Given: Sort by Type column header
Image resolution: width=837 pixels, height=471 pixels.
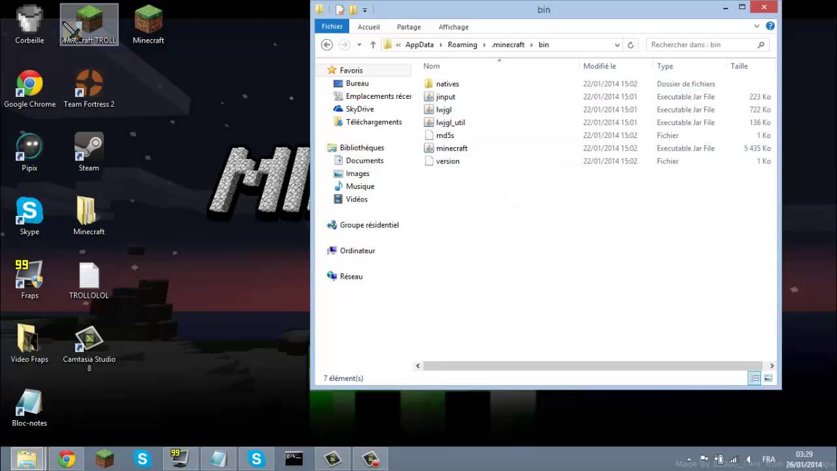Looking at the screenshot, I should click(x=689, y=66).
